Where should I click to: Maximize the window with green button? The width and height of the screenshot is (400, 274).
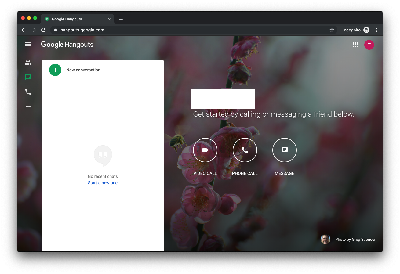[35, 18]
